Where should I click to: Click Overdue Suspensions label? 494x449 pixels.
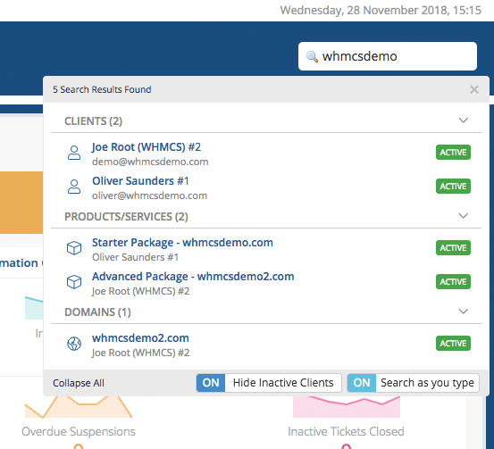click(79, 431)
